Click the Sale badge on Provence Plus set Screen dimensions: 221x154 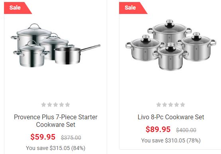[x=17, y=8]
